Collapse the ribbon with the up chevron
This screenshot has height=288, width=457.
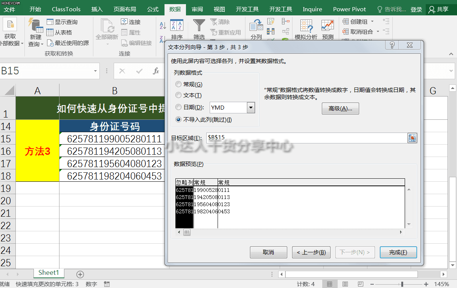tap(451, 53)
